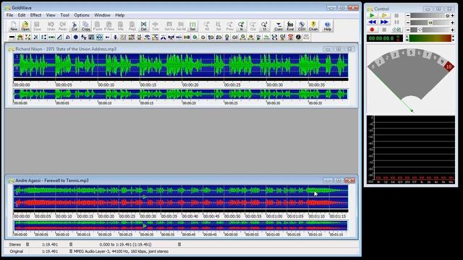
Task: Click the Nixon main waveform display
Action: coord(181,65)
